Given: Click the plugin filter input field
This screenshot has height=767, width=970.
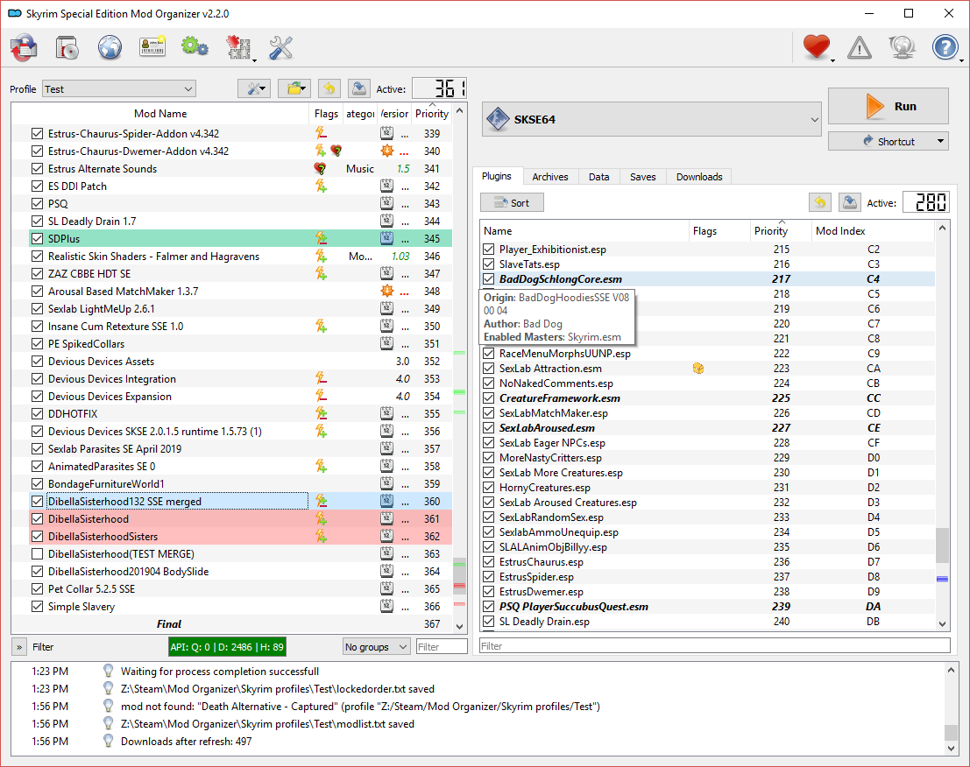Looking at the screenshot, I should [x=715, y=646].
